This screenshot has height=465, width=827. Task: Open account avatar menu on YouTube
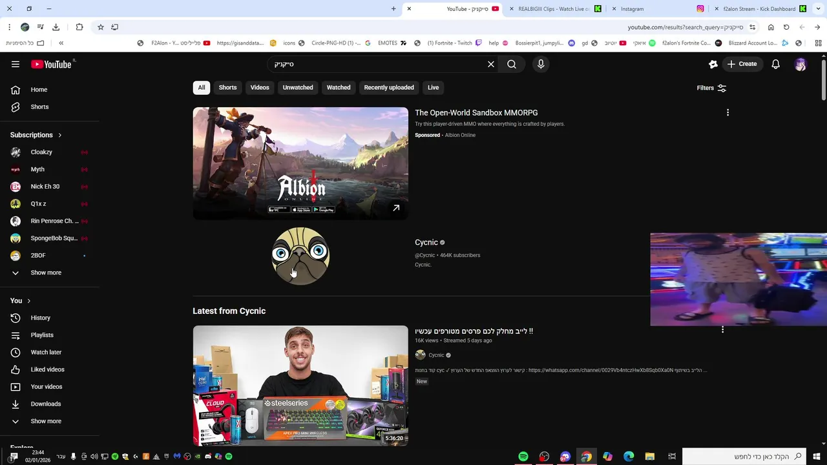pyautogui.click(x=801, y=64)
